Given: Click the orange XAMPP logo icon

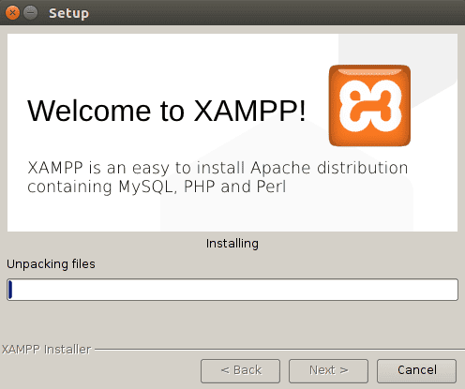Looking at the screenshot, I should (369, 106).
